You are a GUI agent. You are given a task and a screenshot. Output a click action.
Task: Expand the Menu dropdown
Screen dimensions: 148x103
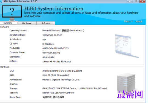tap(128, 22)
